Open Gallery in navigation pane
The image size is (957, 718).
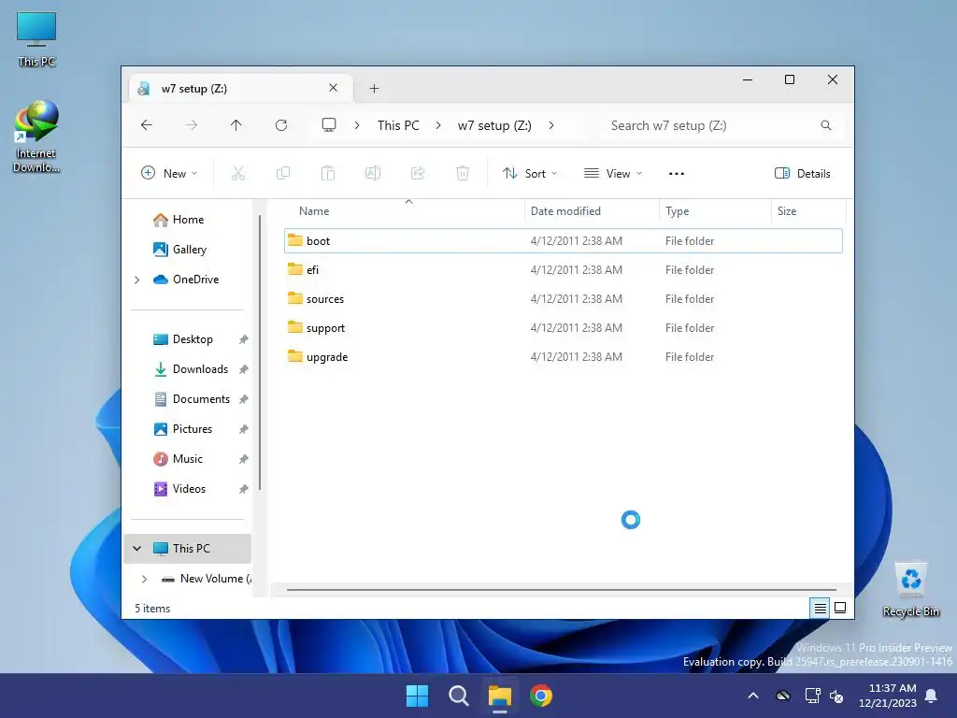(190, 249)
